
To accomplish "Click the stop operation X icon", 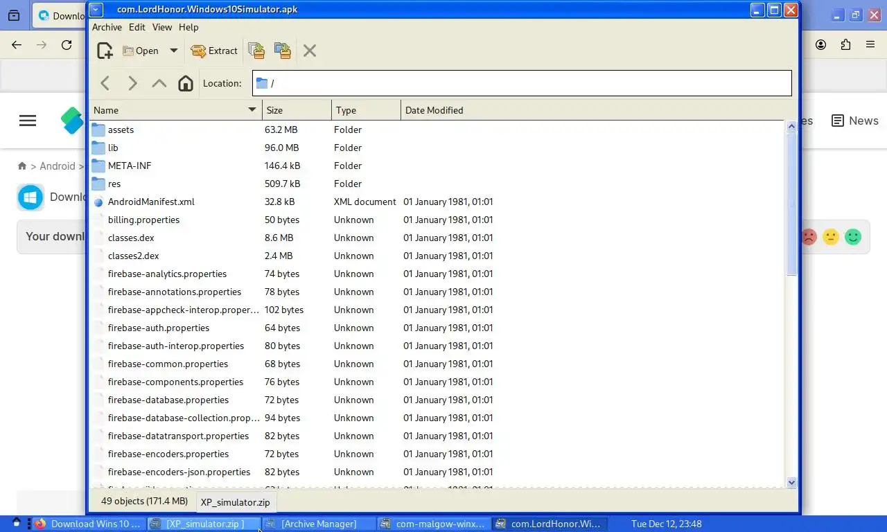I will (310, 51).
